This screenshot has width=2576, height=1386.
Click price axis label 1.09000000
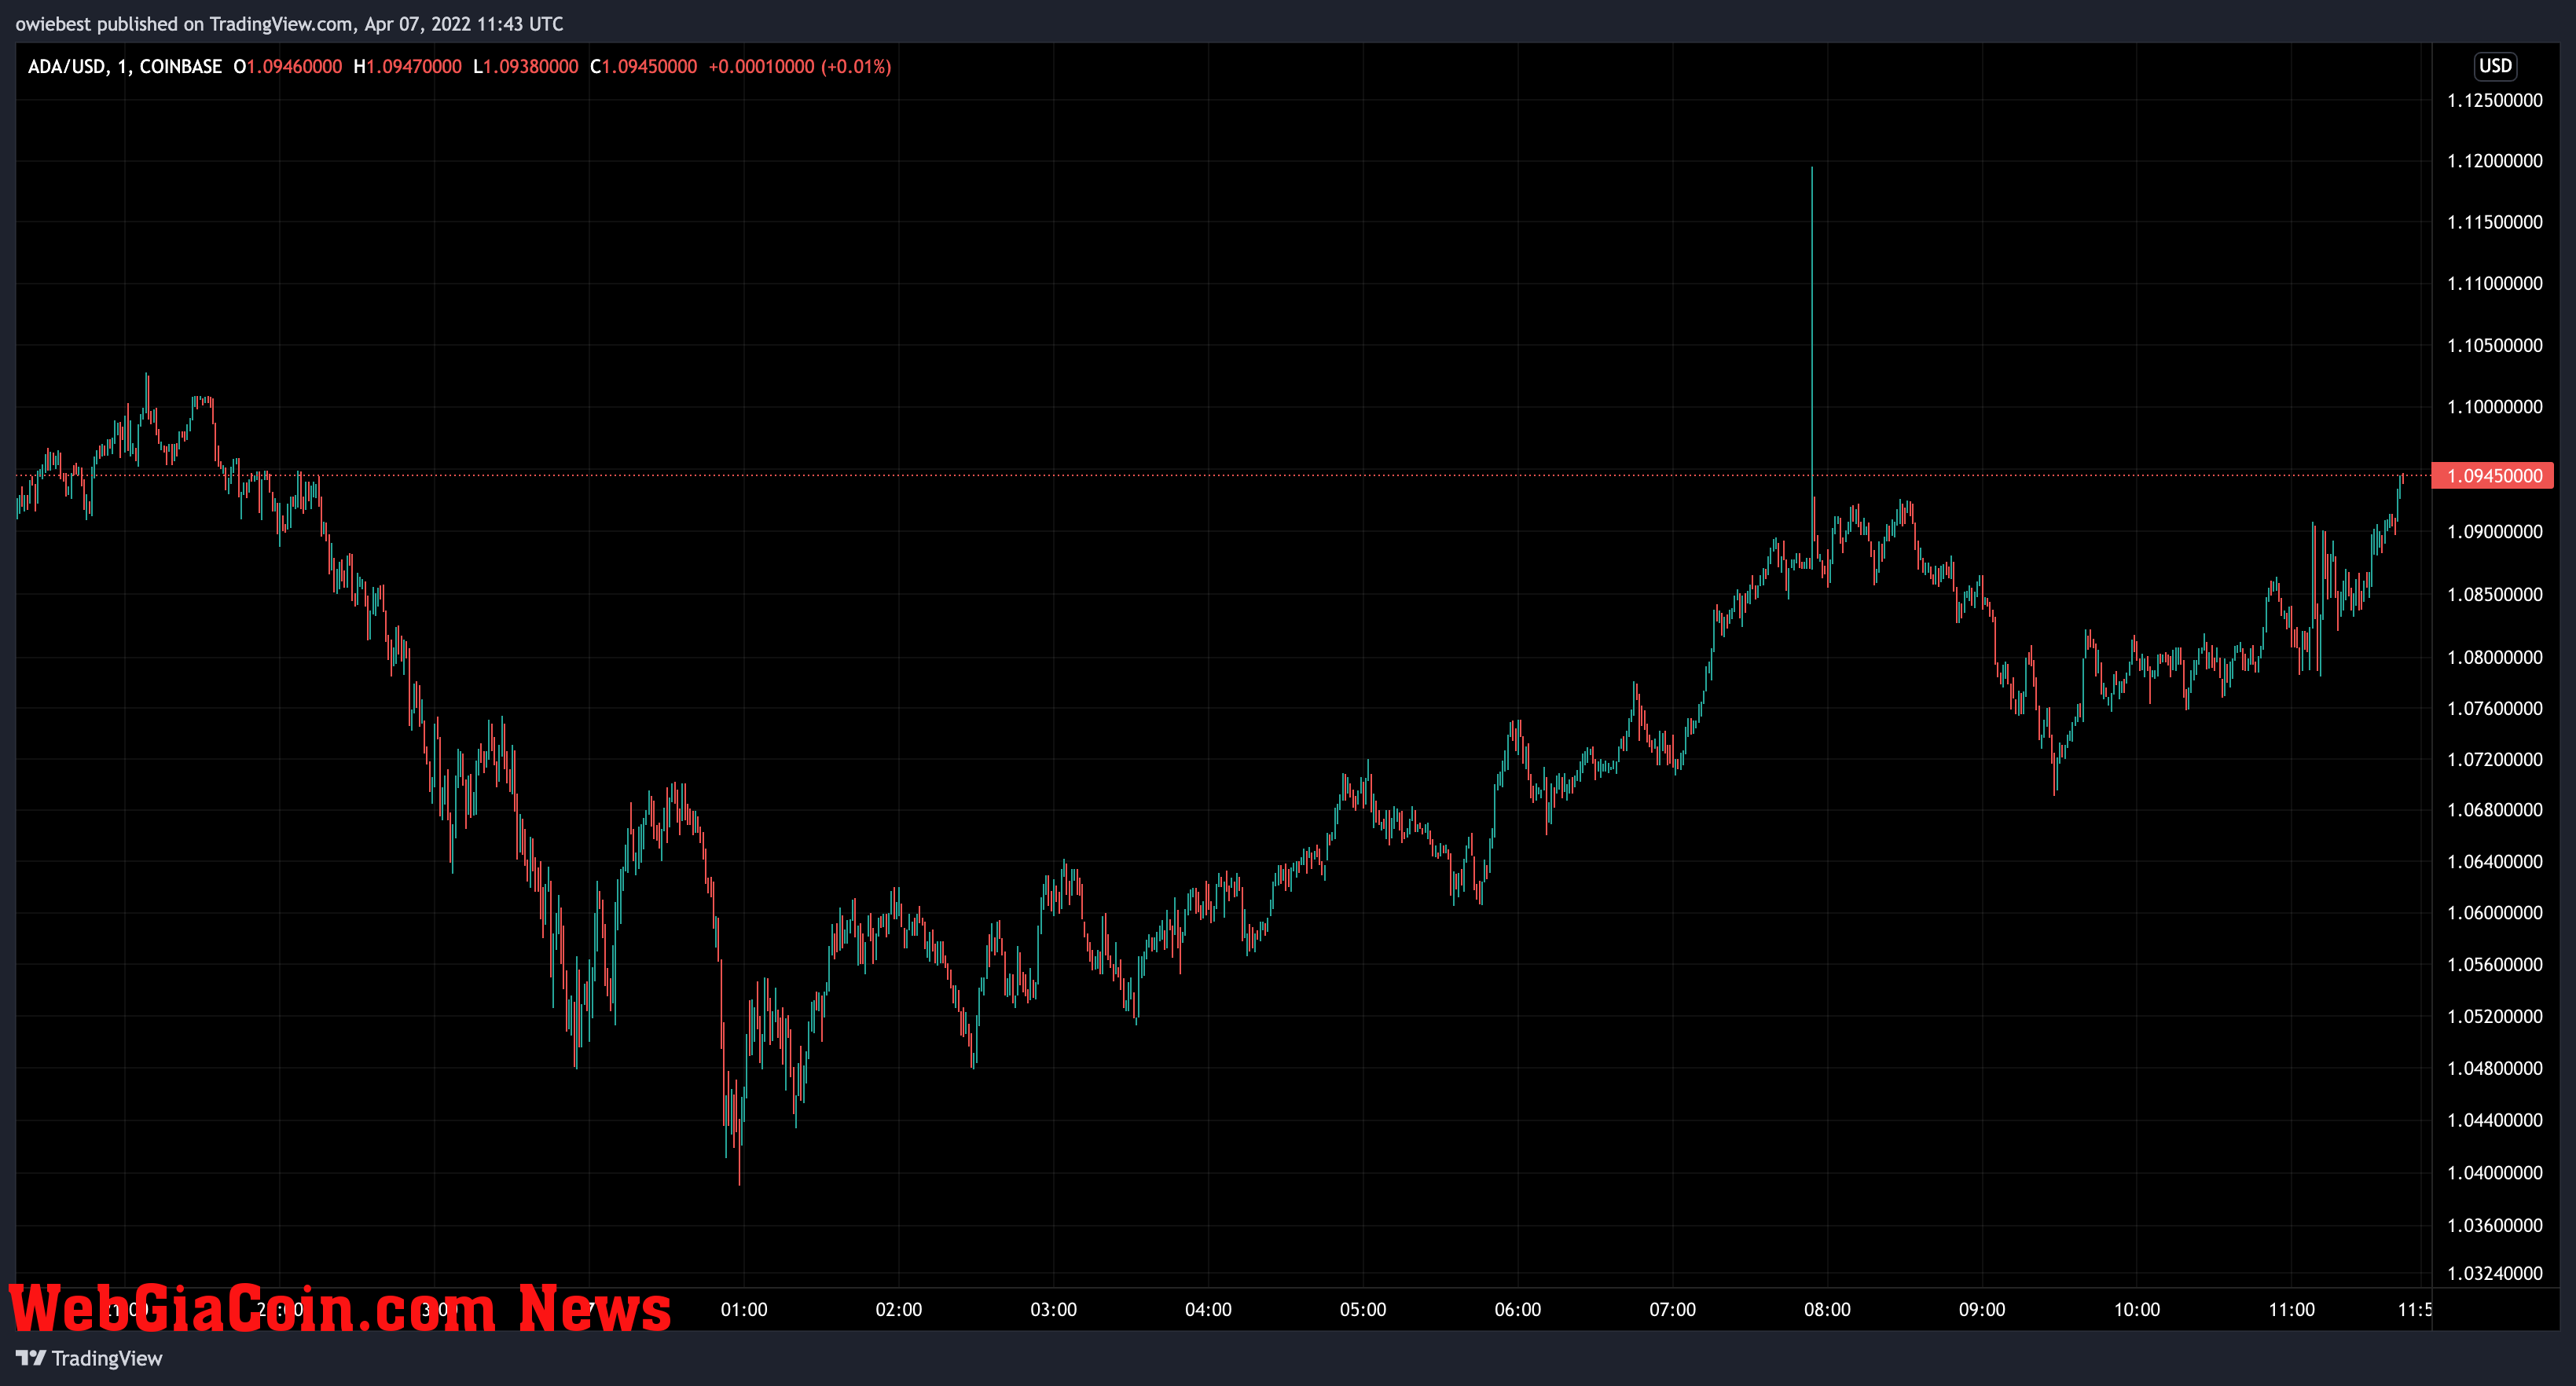(2495, 532)
